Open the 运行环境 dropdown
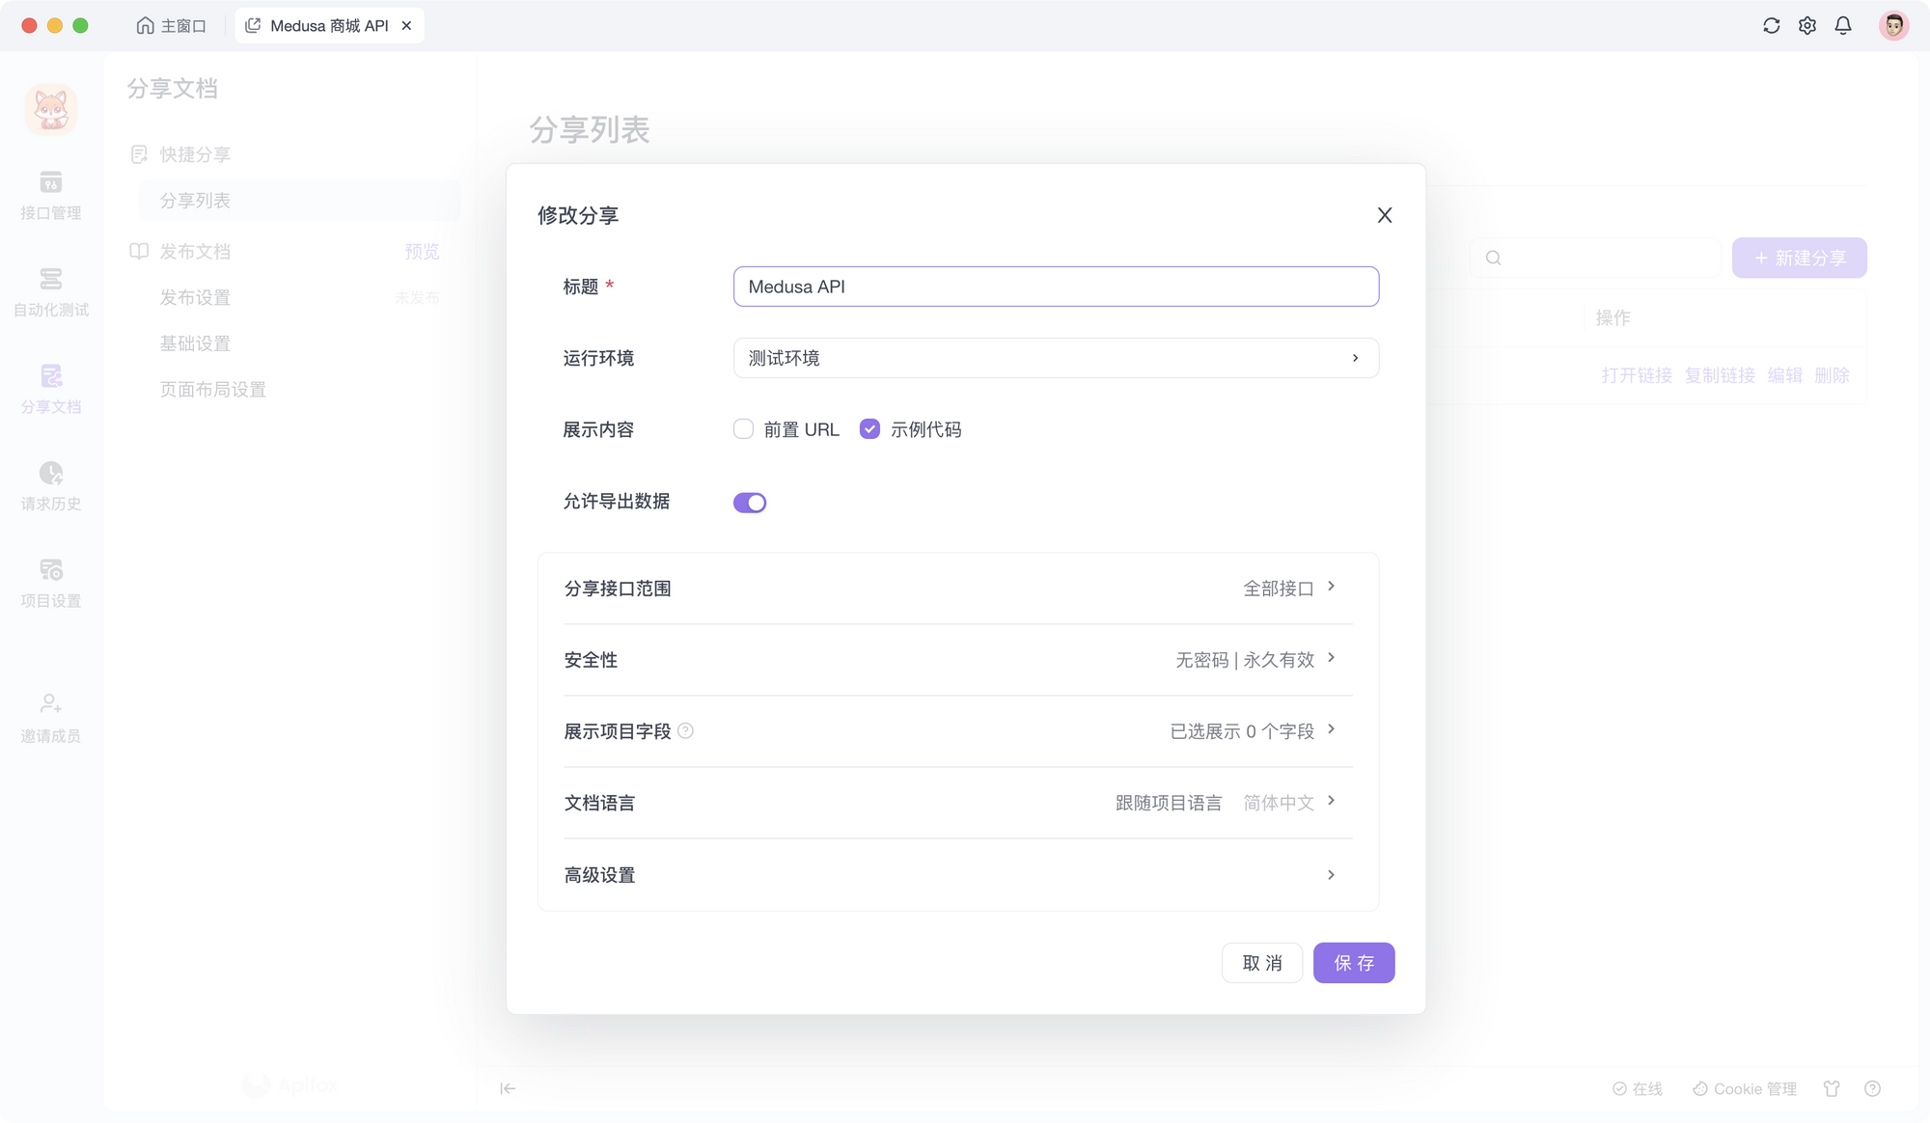The width and height of the screenshot is (1930, 1123). tap(1056, 358)
